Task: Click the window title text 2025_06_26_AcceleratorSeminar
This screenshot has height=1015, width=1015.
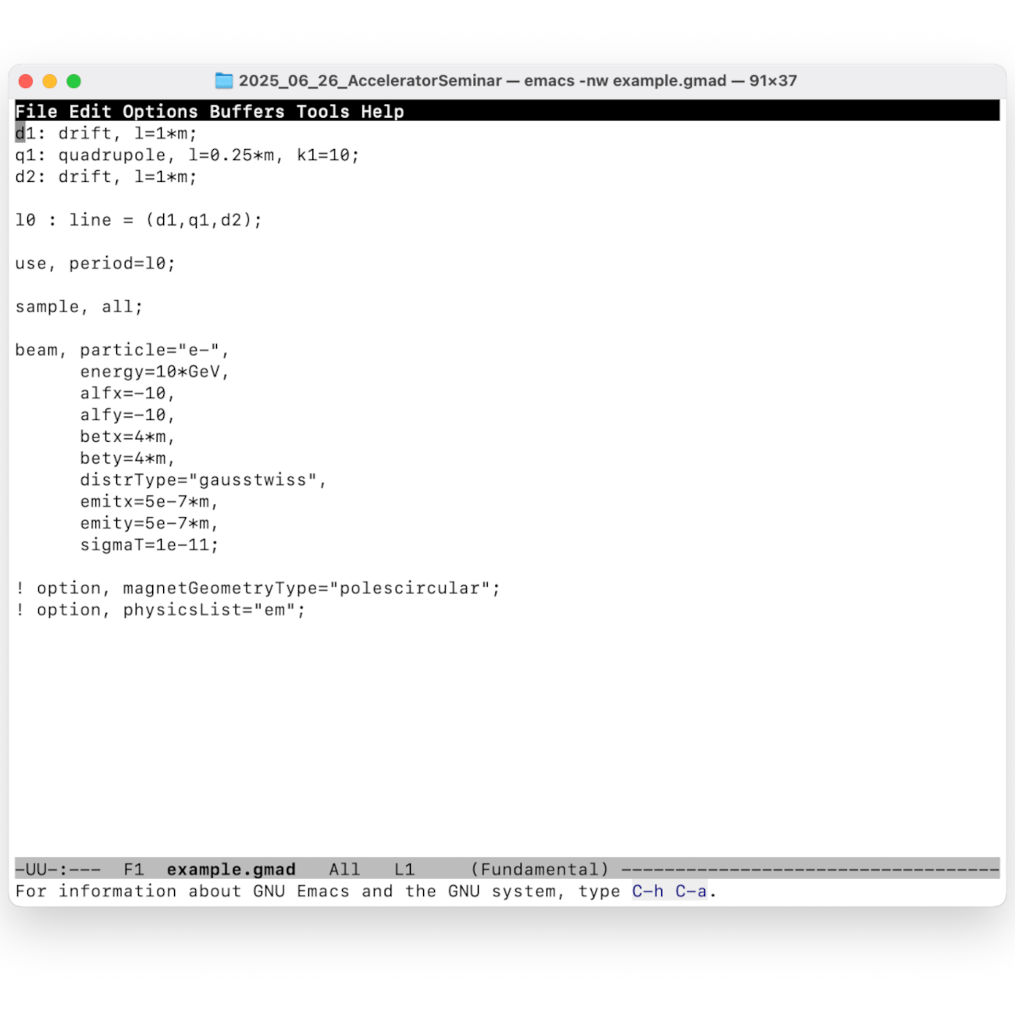Action: point(370,80)
